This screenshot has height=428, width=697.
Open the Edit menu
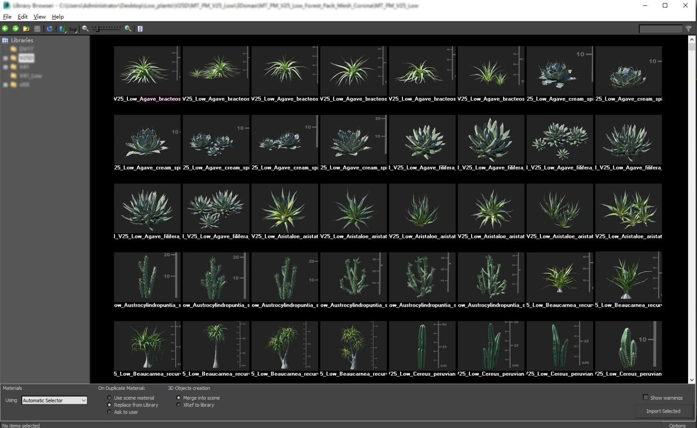(23, 17)
